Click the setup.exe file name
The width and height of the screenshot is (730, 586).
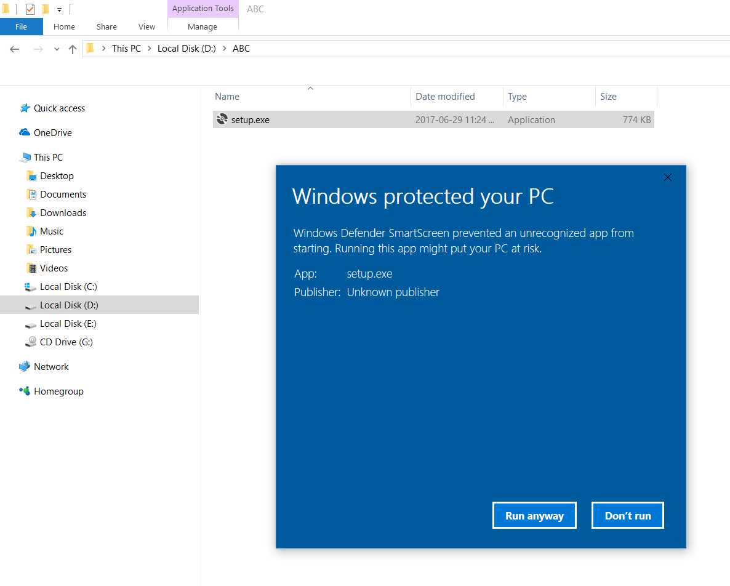point(251,120)
